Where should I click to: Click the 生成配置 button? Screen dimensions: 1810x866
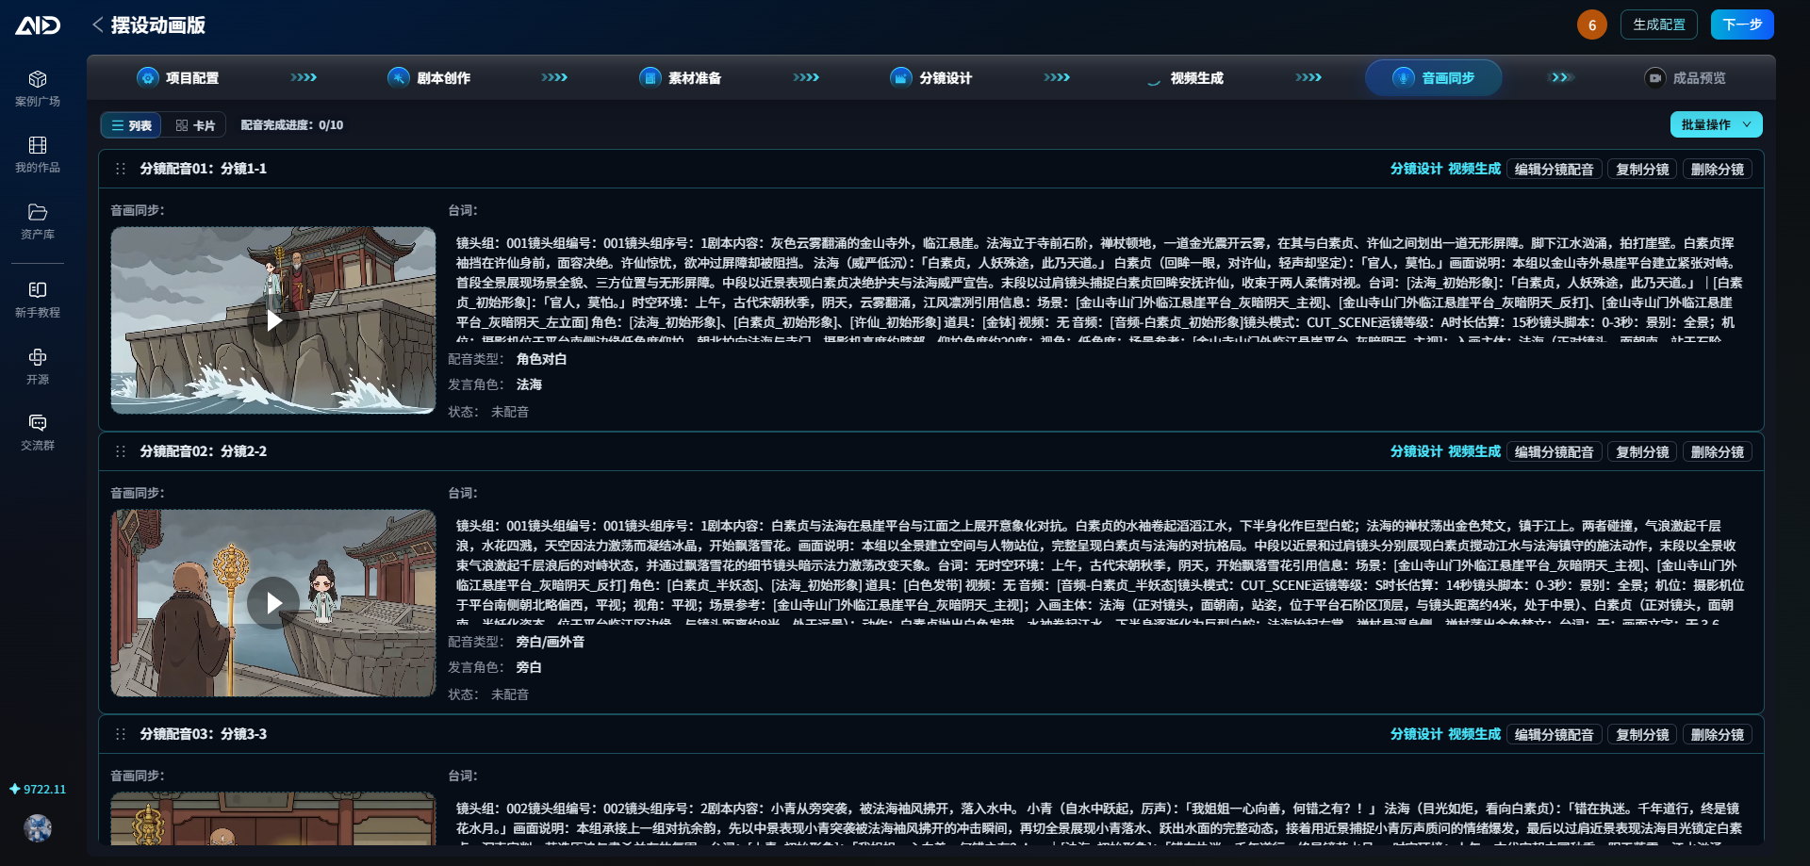[x=1659, y=25]
